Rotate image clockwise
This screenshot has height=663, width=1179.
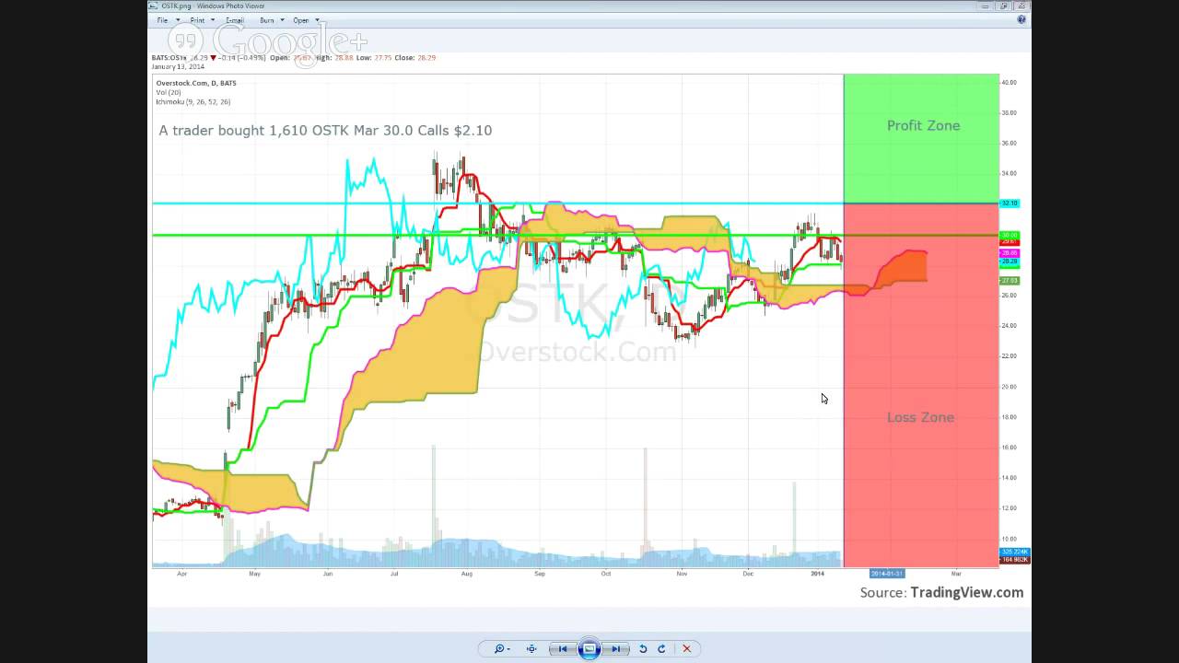(x=661, y=648)
